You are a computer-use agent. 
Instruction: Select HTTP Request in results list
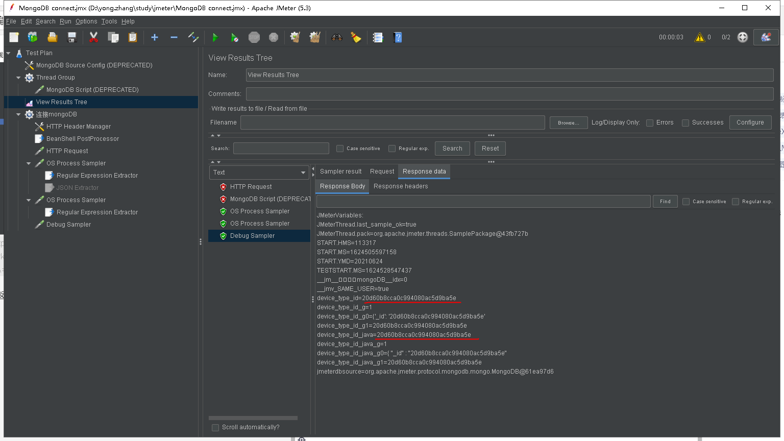click(x=251, y=187)
